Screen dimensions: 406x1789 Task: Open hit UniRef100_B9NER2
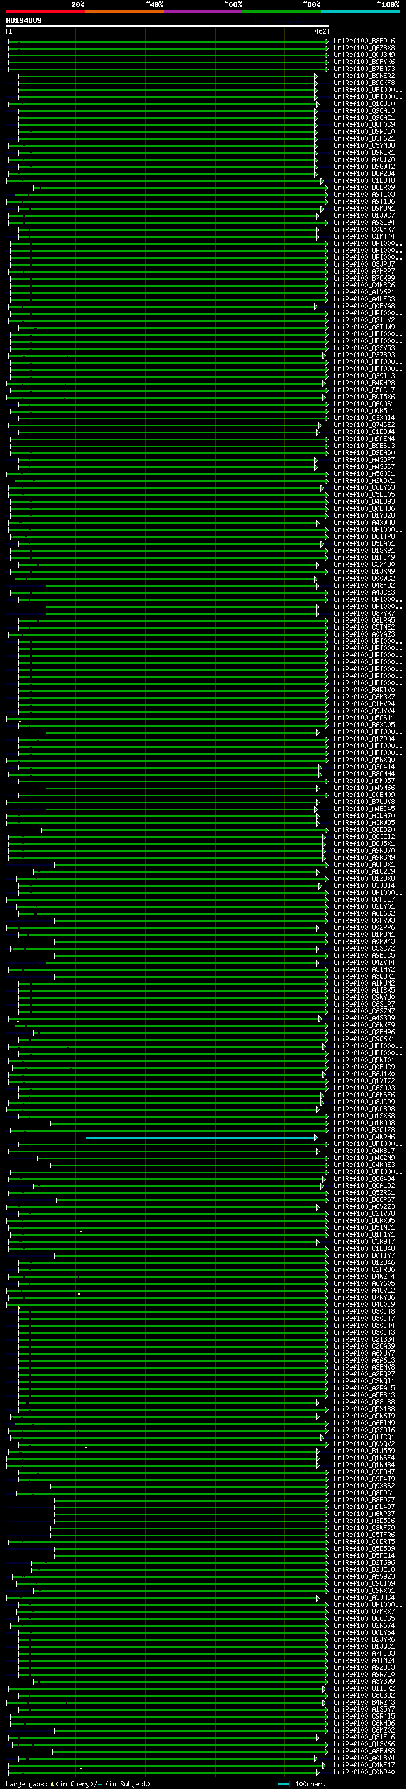click(364, 76)
